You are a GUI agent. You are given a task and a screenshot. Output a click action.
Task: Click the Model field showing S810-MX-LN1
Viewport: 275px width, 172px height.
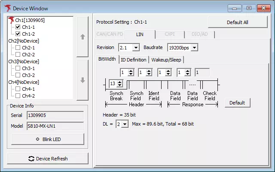55,126
